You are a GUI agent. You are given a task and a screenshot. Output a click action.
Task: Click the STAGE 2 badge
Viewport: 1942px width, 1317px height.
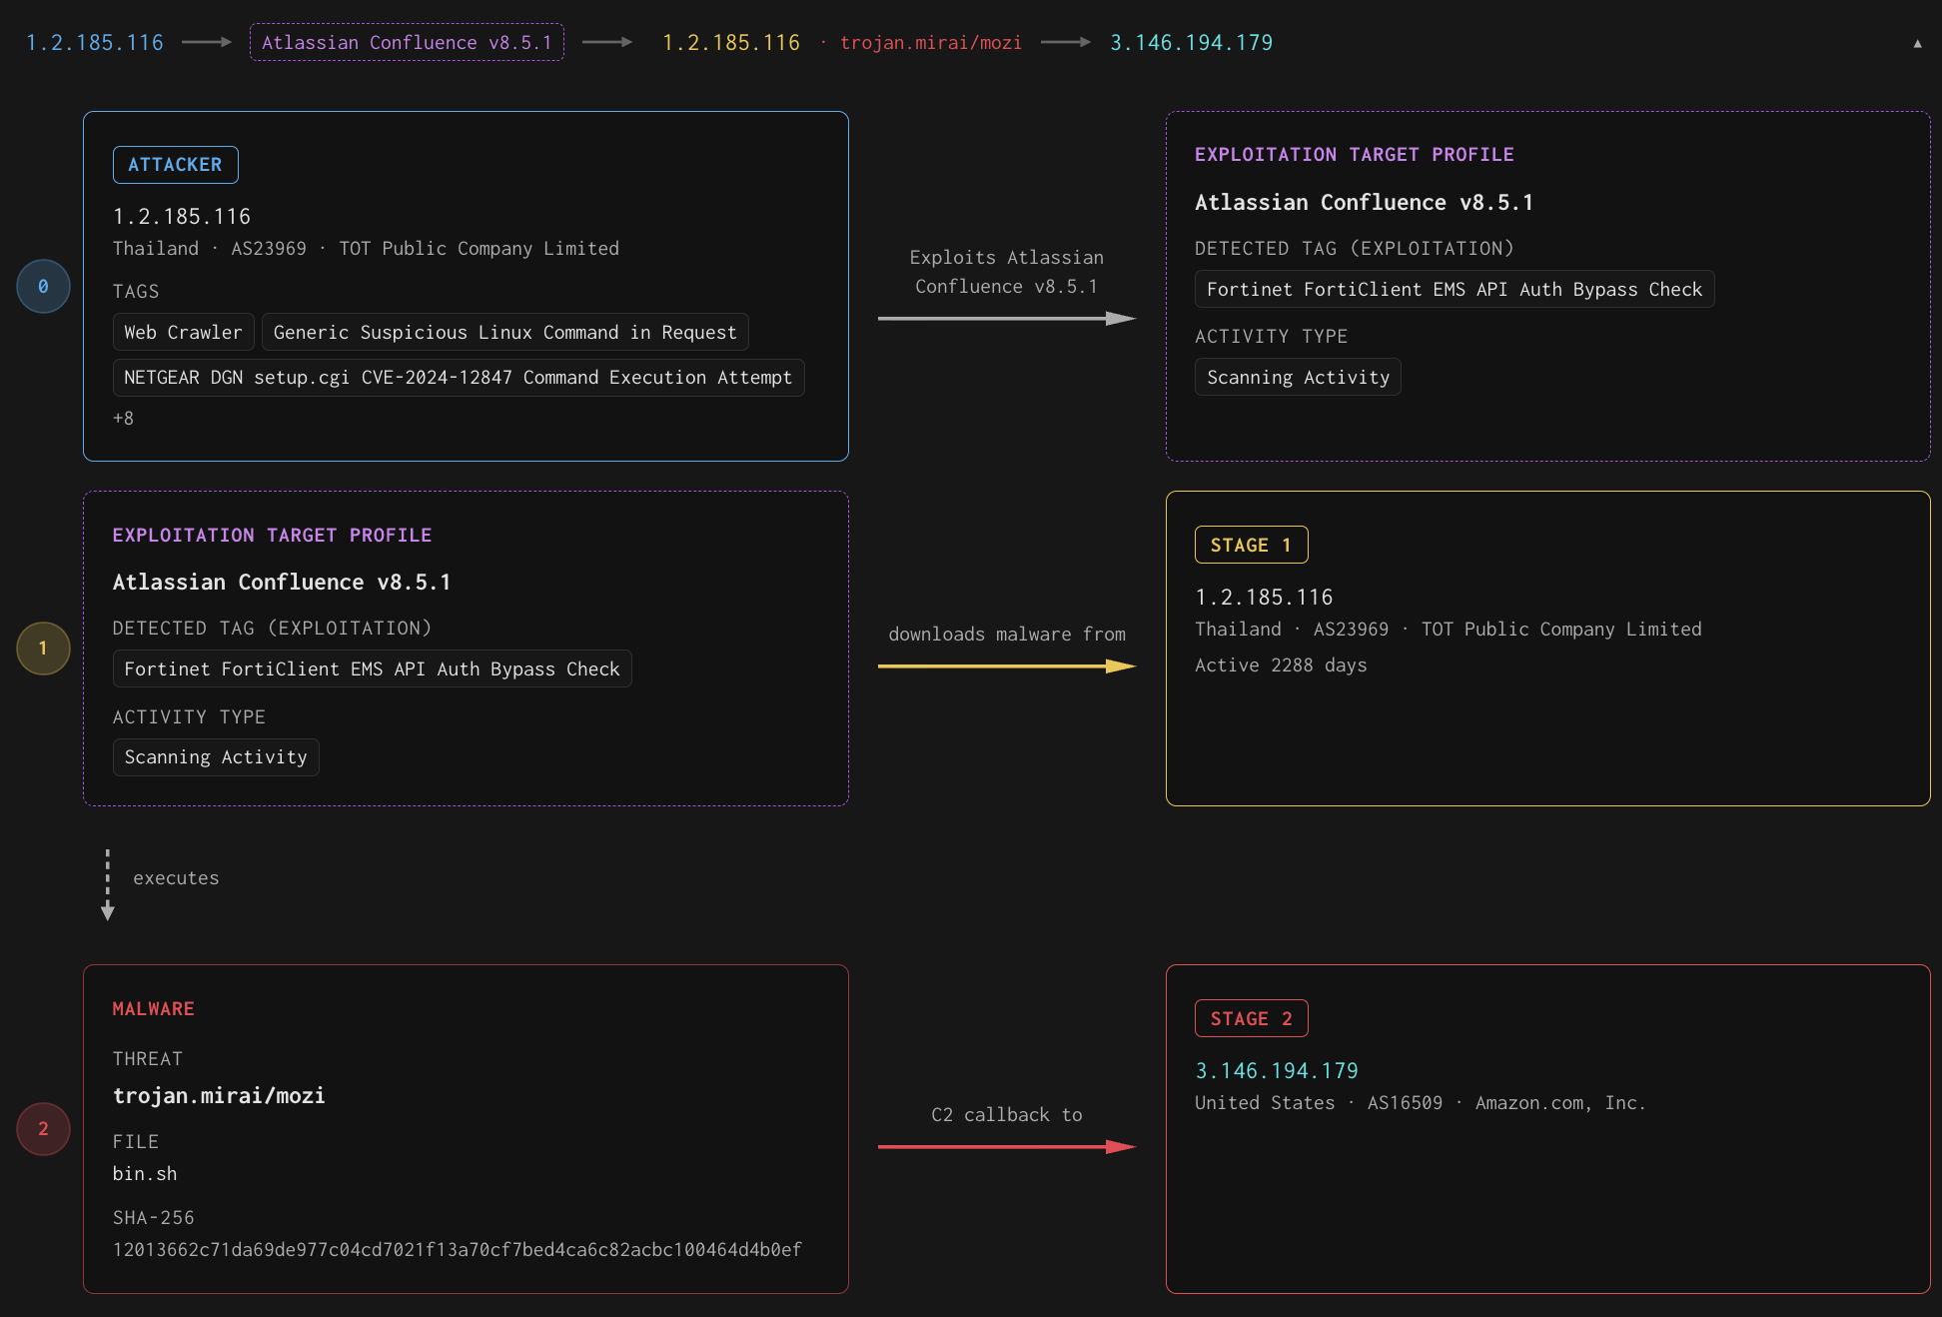pos(1252,1018)
